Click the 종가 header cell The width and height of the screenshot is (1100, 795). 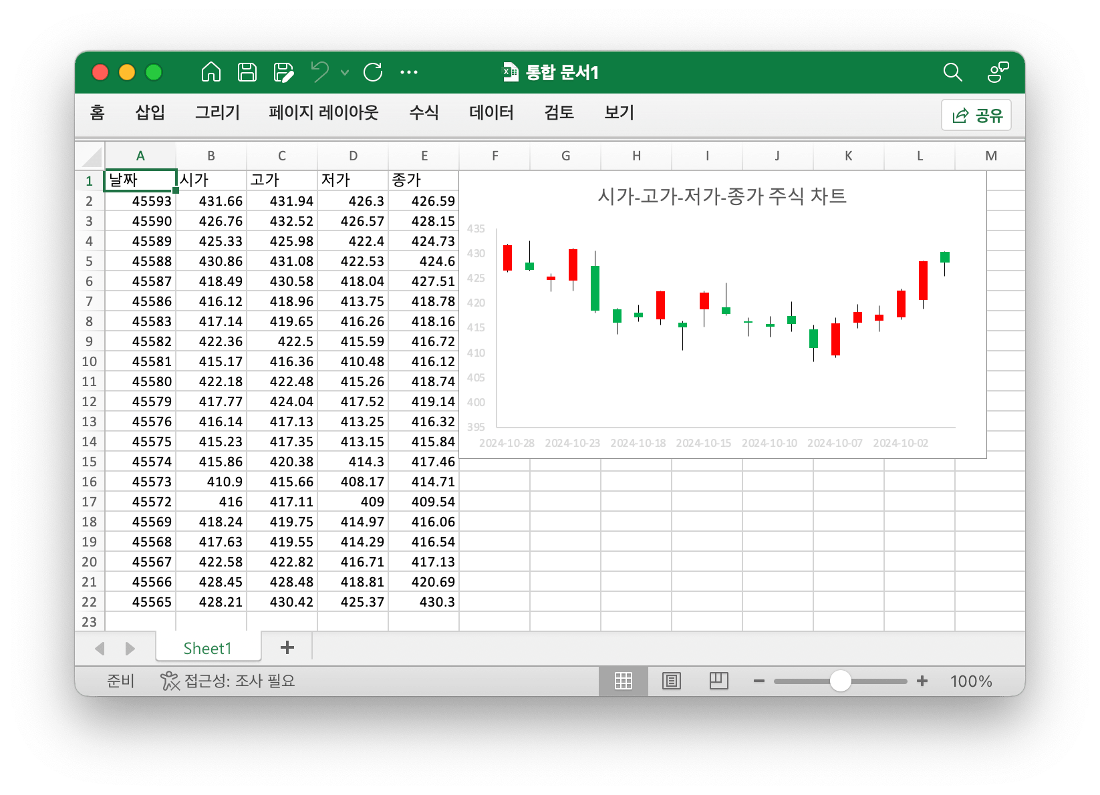[424, 180]
